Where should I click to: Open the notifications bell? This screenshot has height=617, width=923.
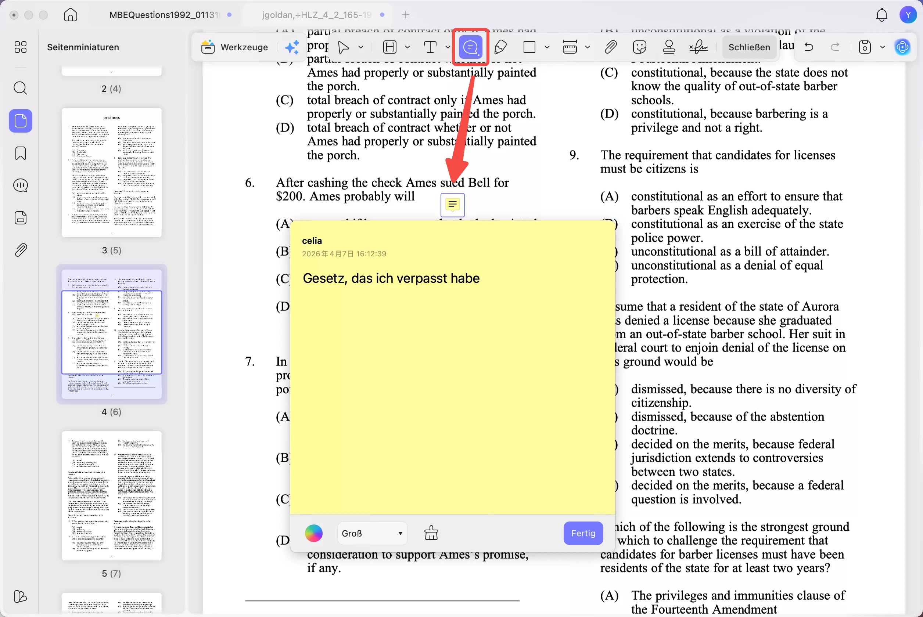(882, 15)
